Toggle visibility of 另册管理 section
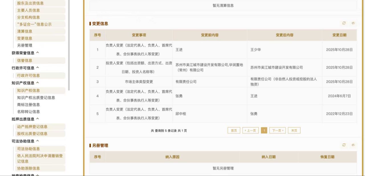365x176 pixels. coord(353,145)
